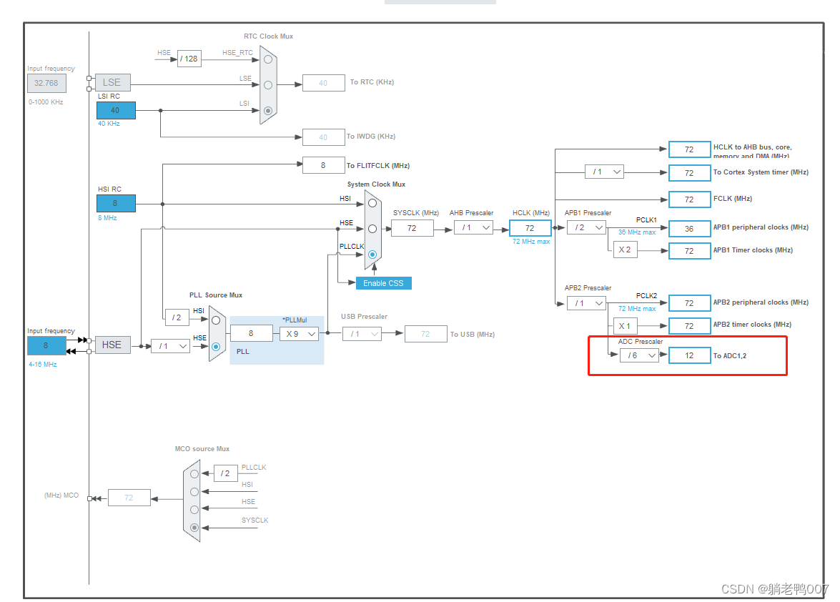Screen dimensions: 840x602
Task: Click the 'MCO source Mux' title
Action: [x=202, y=449]
